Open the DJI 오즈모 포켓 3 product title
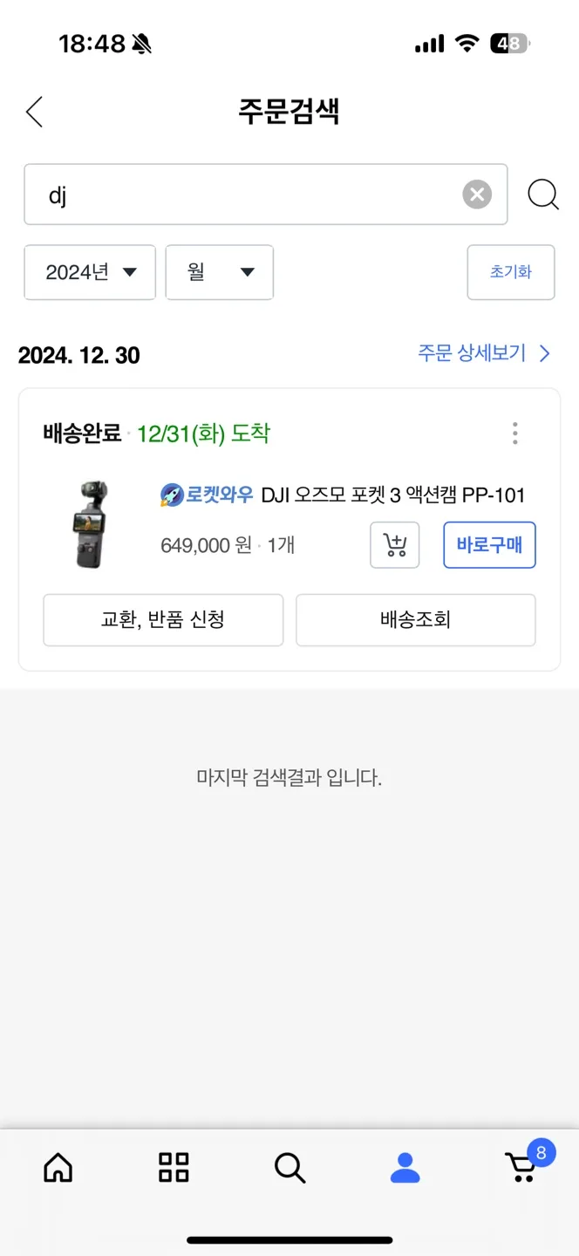This screenshot has width=579, height=1256. (393, 495)
